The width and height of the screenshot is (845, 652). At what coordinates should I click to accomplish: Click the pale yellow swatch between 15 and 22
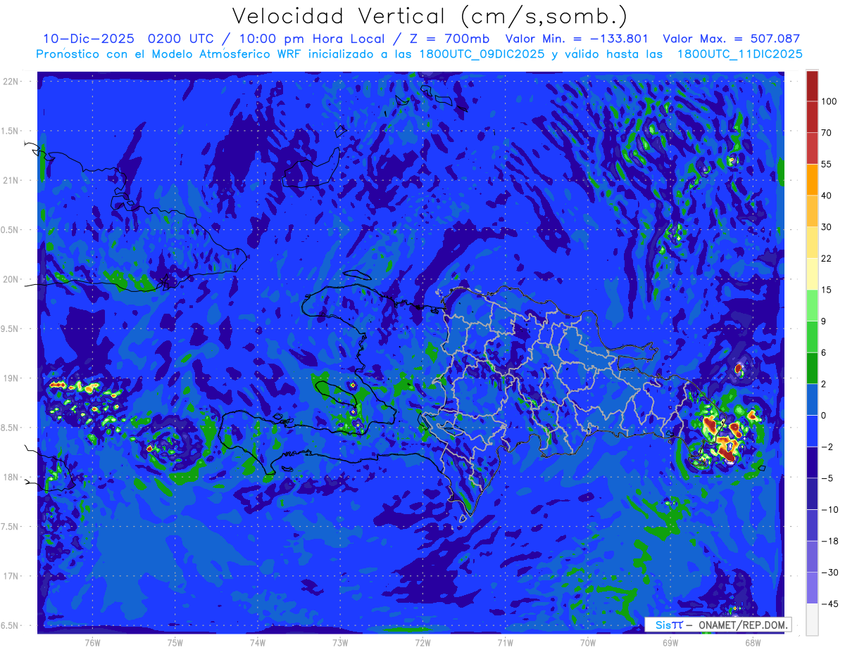pyautogui.click(x=812, y=274)
